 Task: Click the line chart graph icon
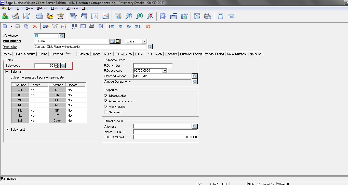(x=105, y=16)
